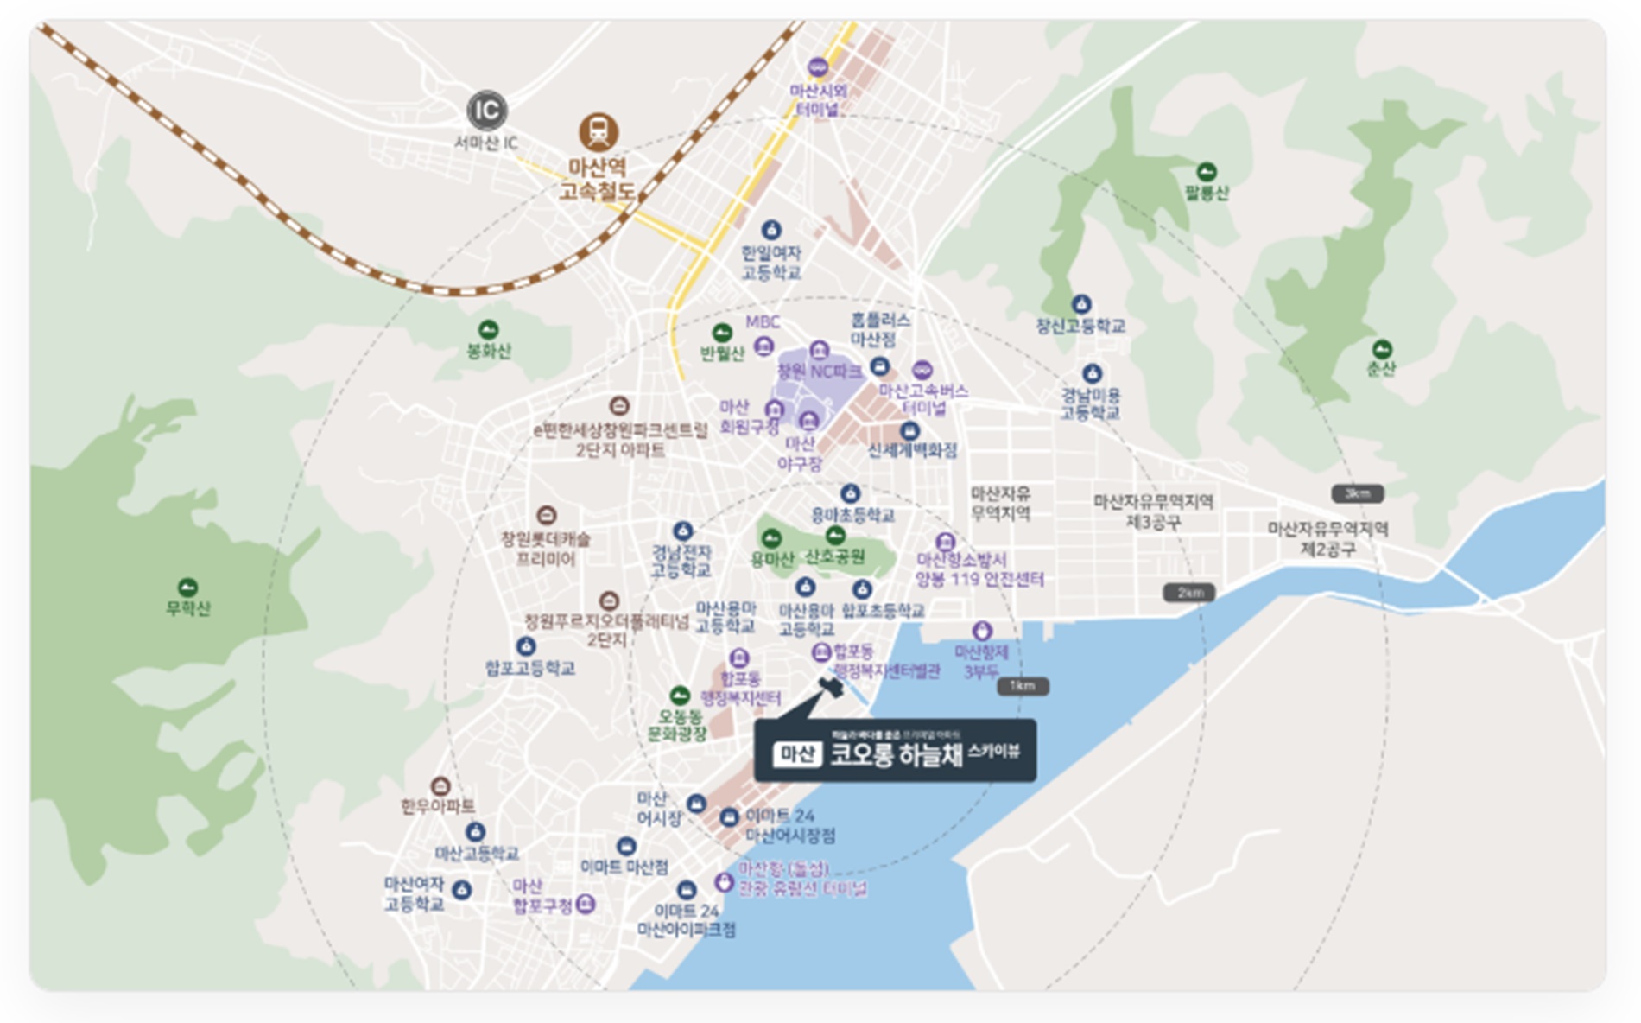Click the 신세계백화점 text label
Image resolution: width=1641 pixels, height=1023 pixels.
tap(912, 451)
